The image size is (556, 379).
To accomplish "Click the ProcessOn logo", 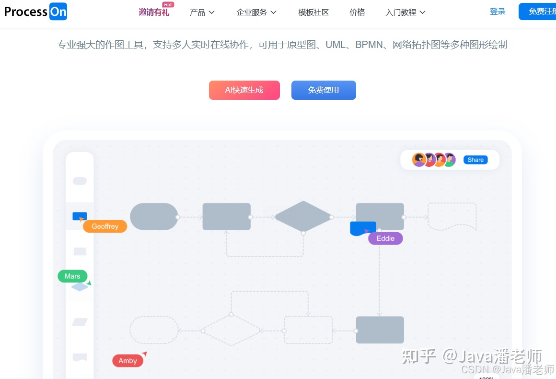I will (35, 12).
